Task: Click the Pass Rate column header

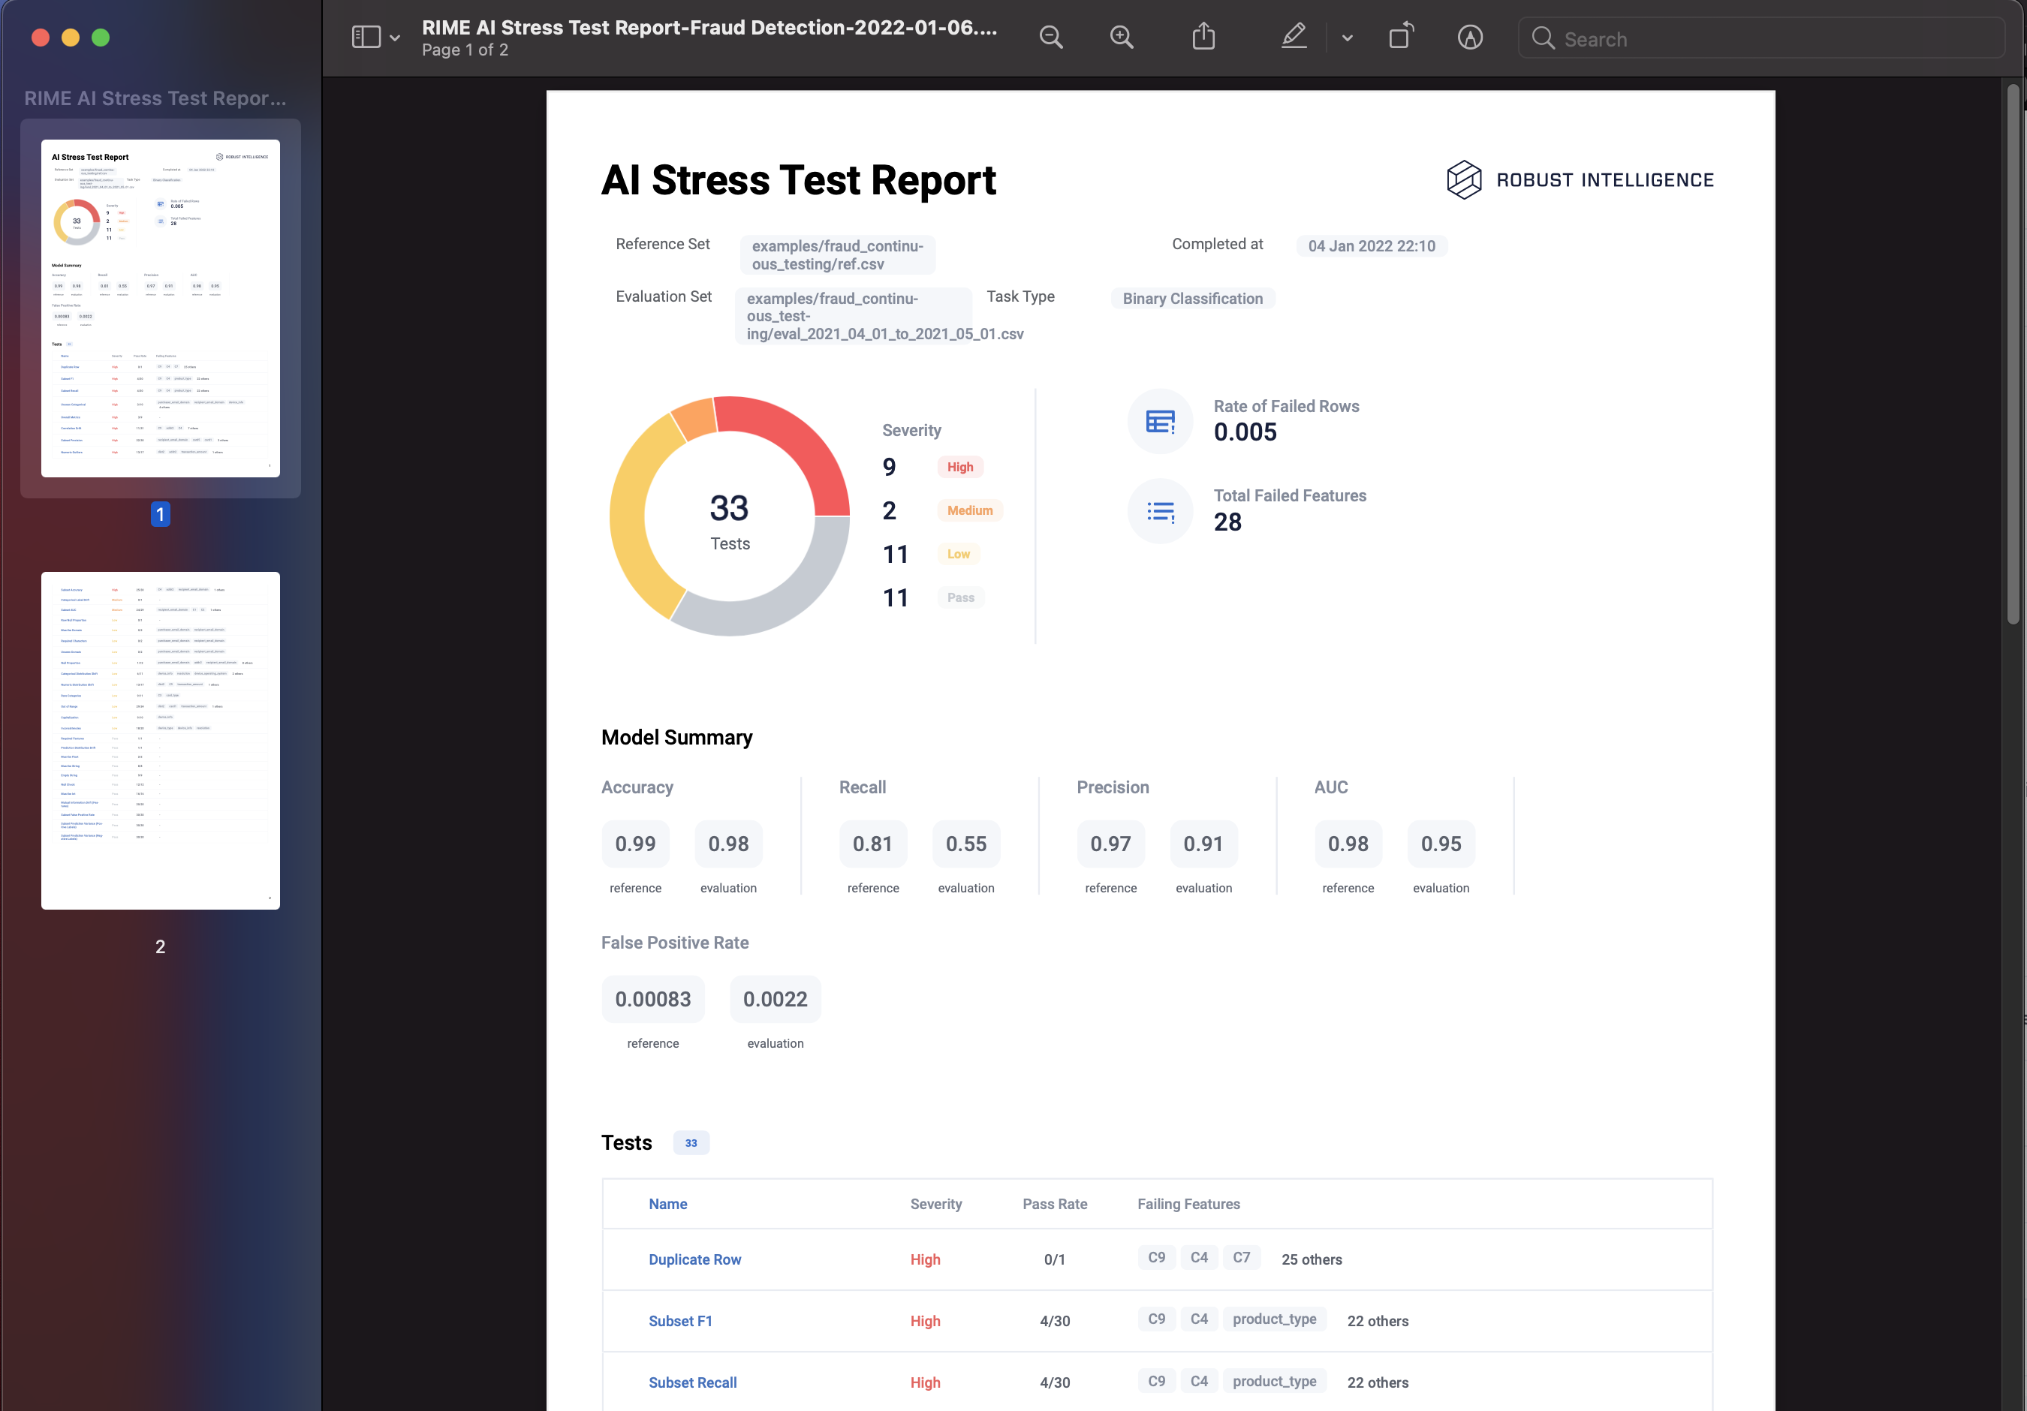Action: pyautogui.click(x=1055, y=1204)
